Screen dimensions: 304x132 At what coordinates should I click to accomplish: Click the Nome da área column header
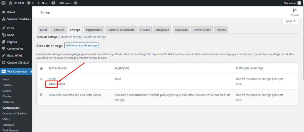pos(58,68)
